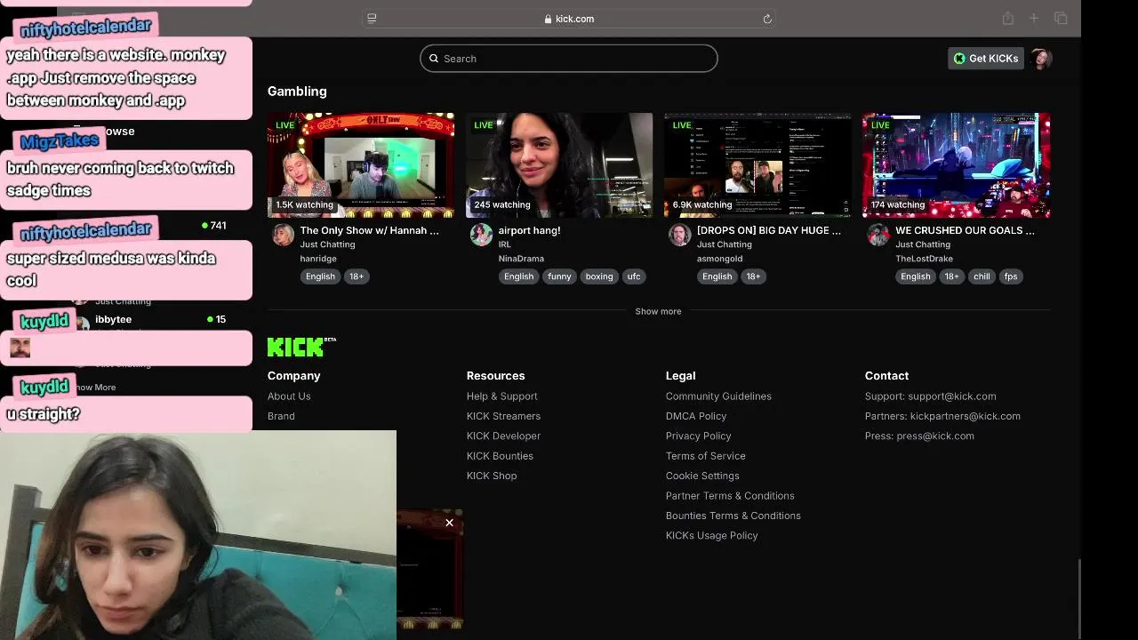This screenshot has width=1138, height=640.
Task: Open Cookie Settings link
Action: (x=702, y=476)
